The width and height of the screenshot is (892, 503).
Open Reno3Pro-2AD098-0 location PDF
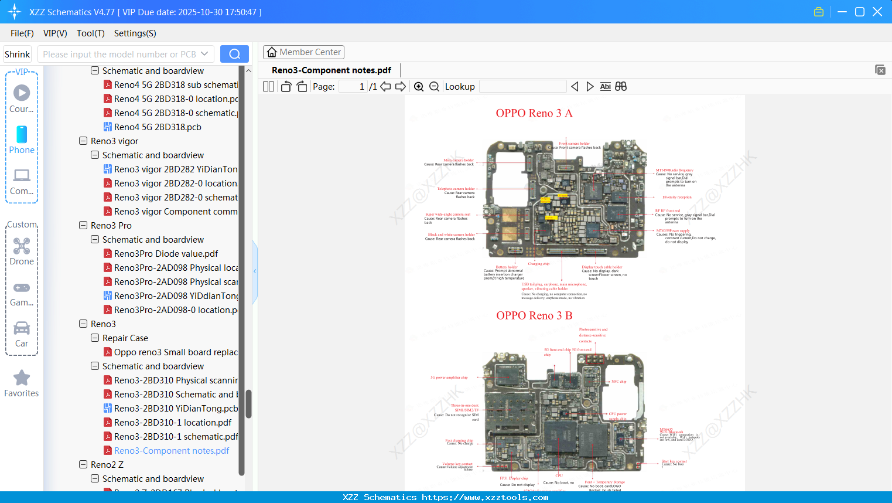click(170, 310)
